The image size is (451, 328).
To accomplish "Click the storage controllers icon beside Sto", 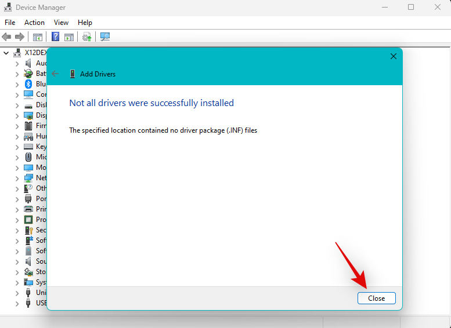I will click(28, 272).
